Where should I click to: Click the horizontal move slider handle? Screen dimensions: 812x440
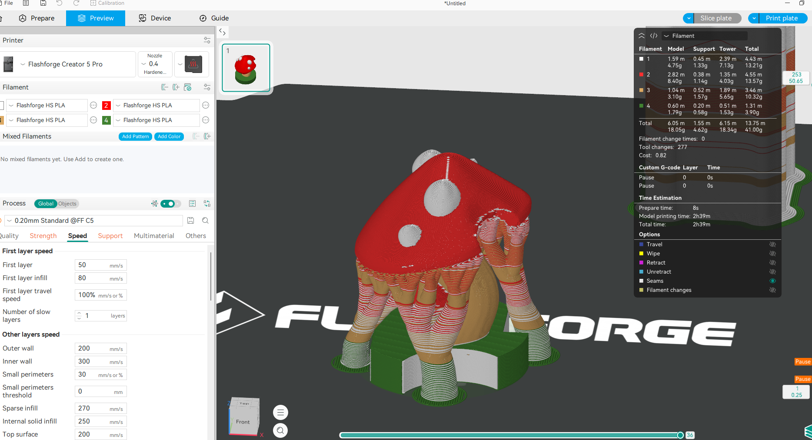point(680,435)
